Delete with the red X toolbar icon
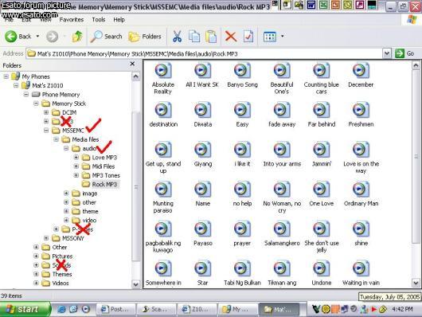422x317 pixels. click(231, 37)
